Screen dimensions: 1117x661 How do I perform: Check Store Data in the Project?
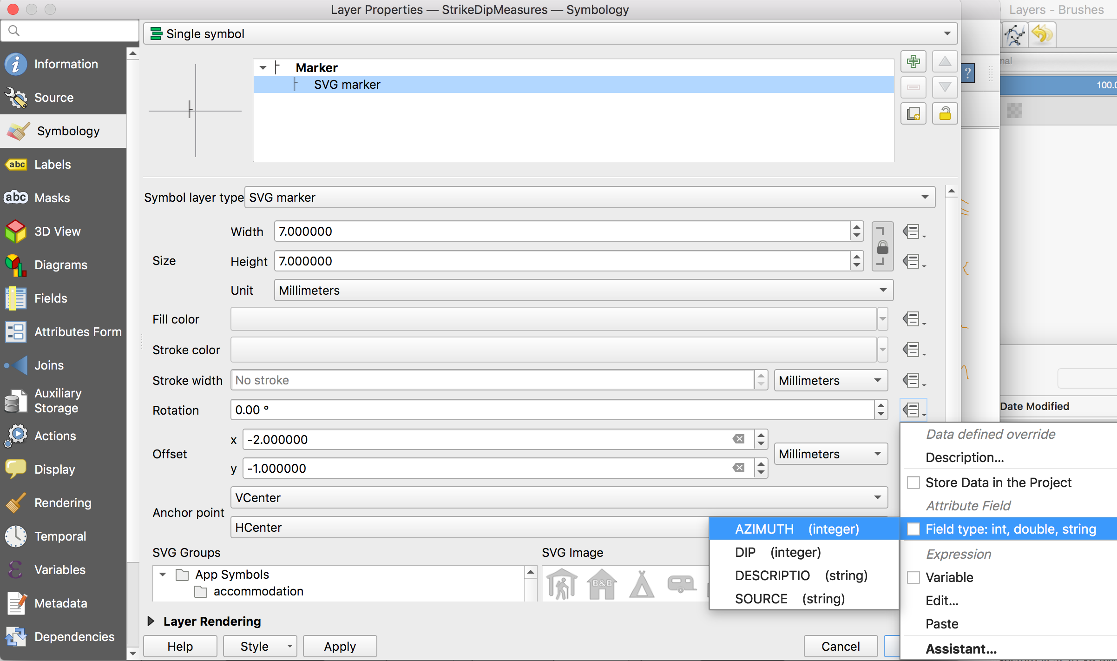click(913, 483)
